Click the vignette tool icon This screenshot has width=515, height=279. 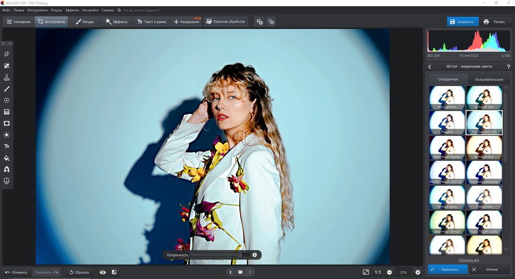click(x=7, y=124)
